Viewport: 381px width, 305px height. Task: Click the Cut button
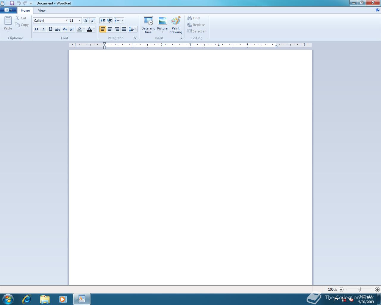[x=21, y=18]
